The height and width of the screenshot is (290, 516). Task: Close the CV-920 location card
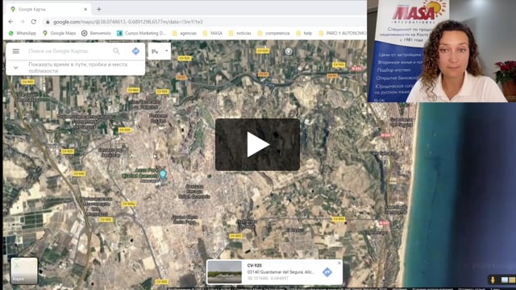tap(339, 263)
